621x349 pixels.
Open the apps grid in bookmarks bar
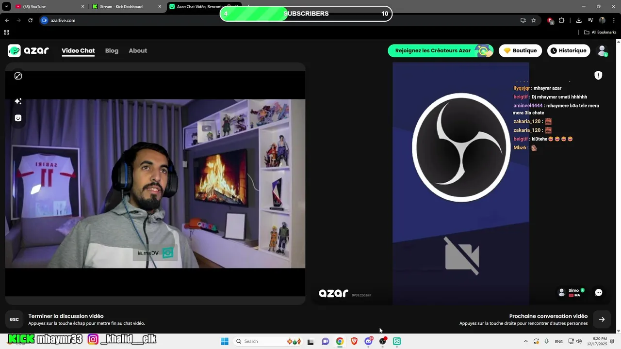click(6, 32)
